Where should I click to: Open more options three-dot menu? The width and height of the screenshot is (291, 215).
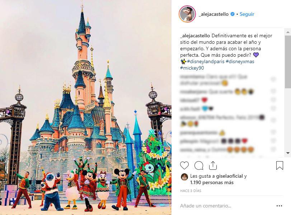coord(279,206)
